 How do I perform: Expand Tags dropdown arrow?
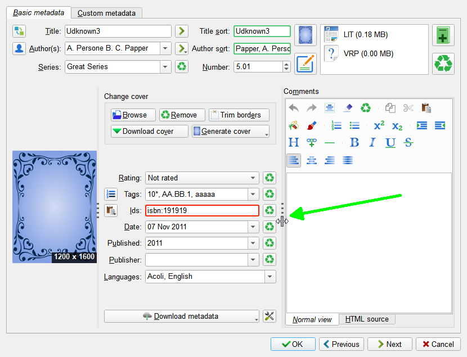tap(253, 195)
